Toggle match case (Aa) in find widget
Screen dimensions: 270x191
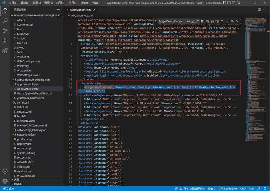click(x=188, y=21)
